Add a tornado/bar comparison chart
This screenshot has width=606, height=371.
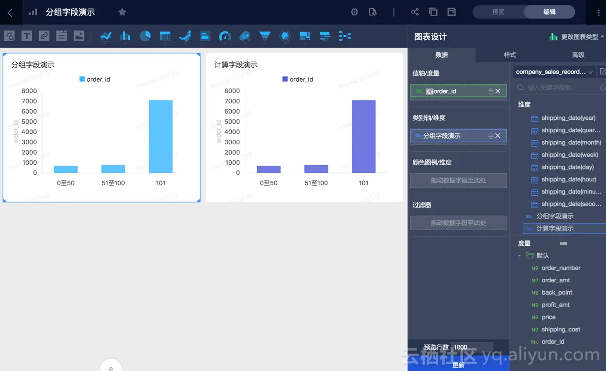tap(325, 36)
